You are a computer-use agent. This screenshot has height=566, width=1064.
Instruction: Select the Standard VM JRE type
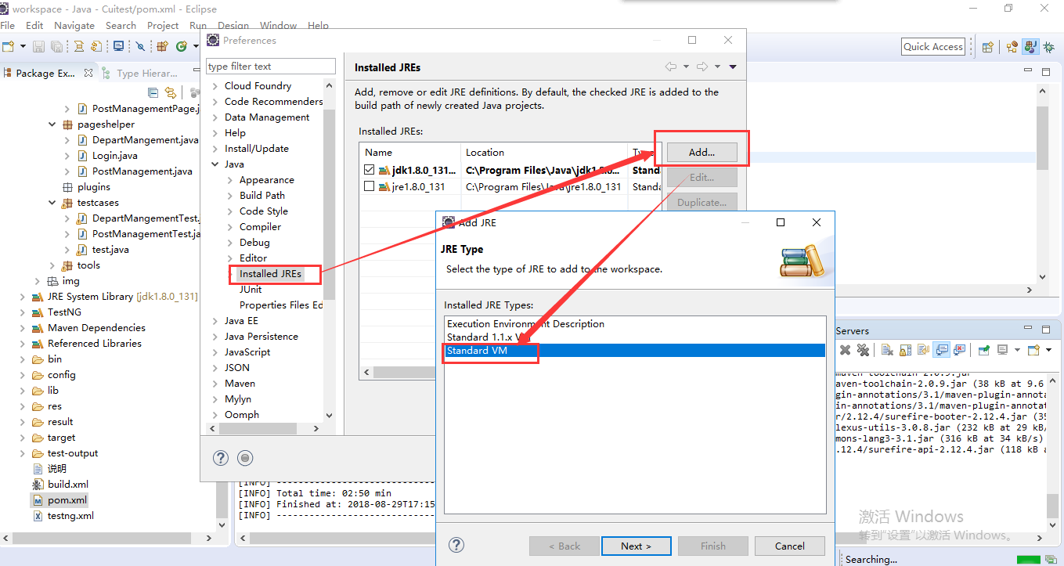pyautogui.click(x=634, y=351)
